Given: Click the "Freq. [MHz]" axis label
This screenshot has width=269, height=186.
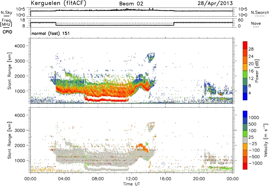Looking at the screenshot, I should coord(6,22).
